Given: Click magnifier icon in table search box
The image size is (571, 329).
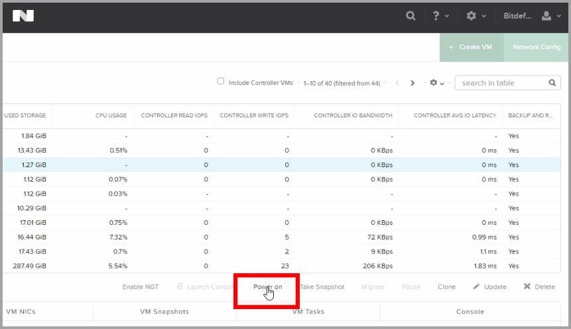Looking at the screenshot, I should (552, 83).
